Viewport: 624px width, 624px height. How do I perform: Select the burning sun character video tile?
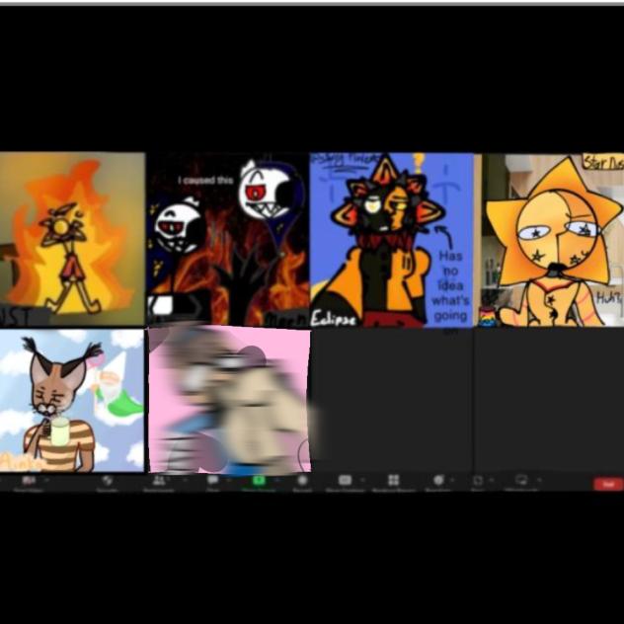pos(72,239)
